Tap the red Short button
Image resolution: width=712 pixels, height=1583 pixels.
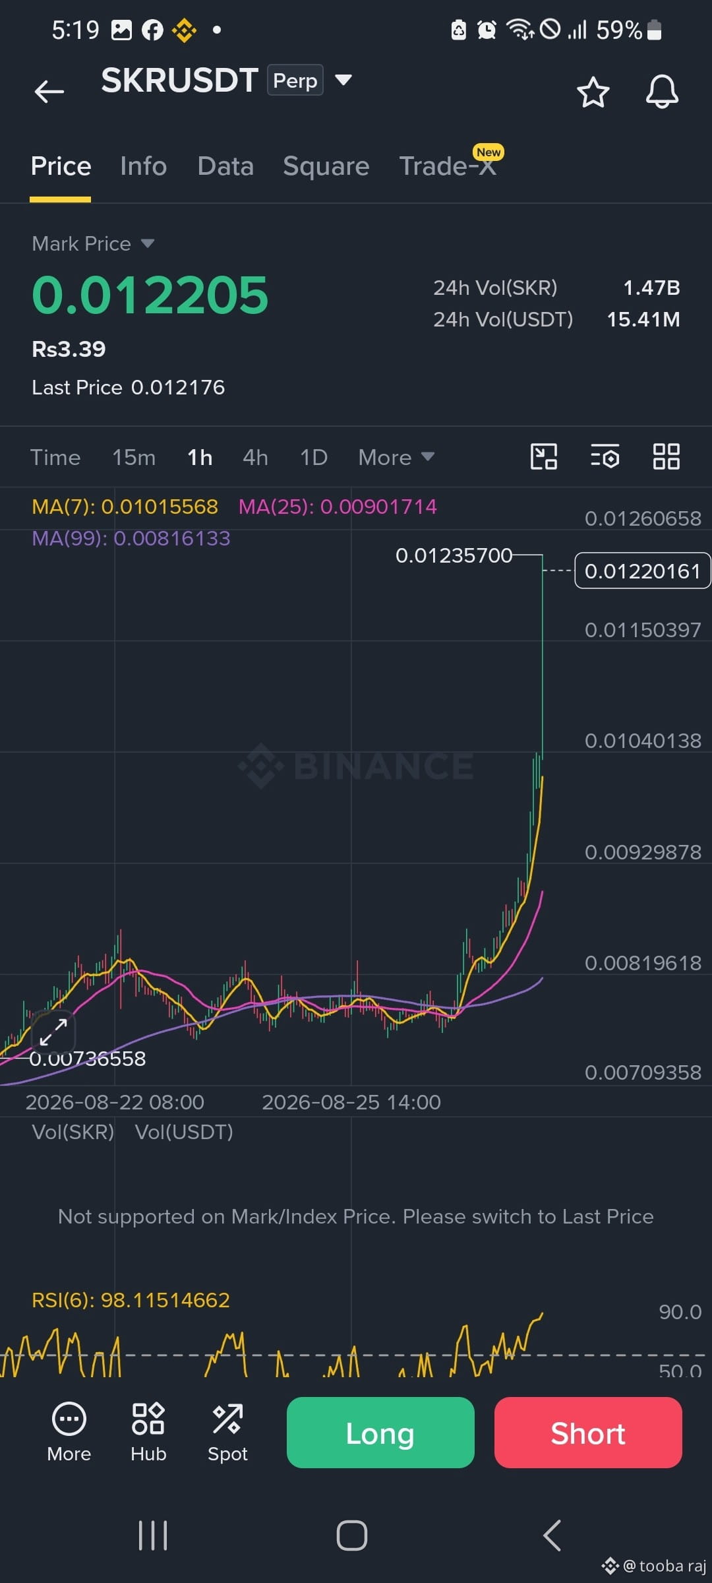pyautogui.click(x=588, y=1433)
